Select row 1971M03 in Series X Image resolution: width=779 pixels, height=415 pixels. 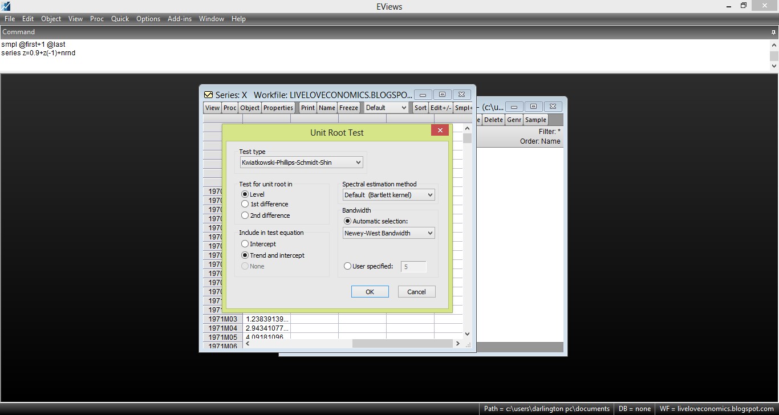point(223,319)
